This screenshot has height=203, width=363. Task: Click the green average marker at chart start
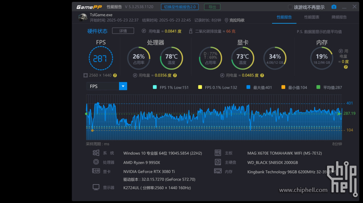click(x=86, y=114)
